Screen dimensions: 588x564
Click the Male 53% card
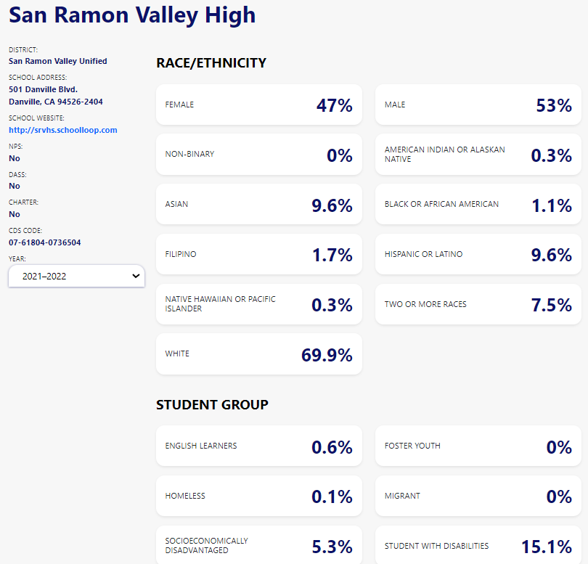[478, 105]
